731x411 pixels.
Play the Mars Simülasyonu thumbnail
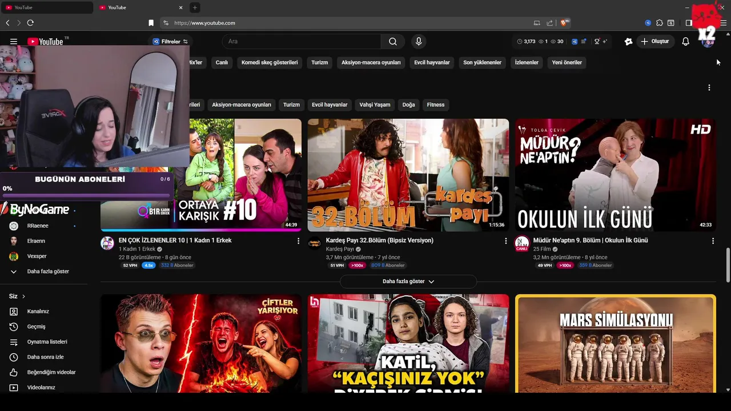[x=616, y=344]
